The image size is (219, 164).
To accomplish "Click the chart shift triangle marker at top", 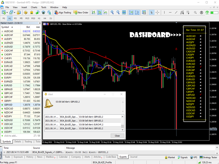I will point(177,23).
